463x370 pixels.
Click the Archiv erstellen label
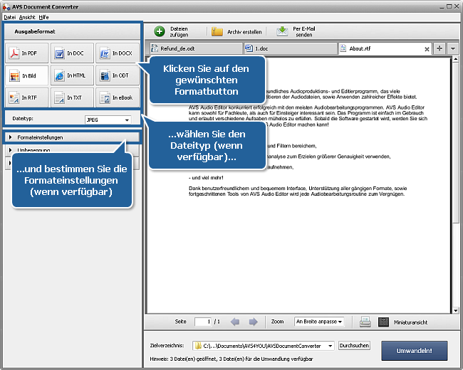point(244,32)
